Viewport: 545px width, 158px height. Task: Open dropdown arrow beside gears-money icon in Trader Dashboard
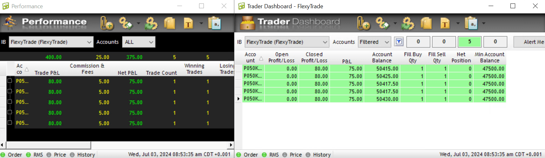395,23
